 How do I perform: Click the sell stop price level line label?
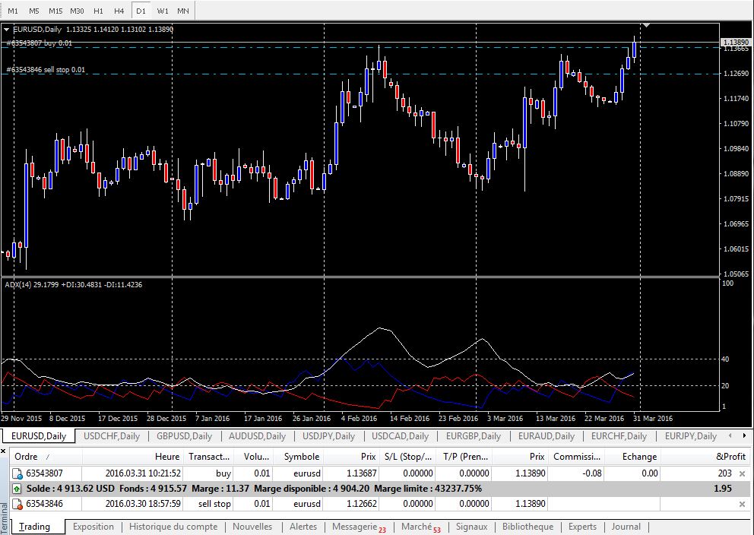coord(46,70)
